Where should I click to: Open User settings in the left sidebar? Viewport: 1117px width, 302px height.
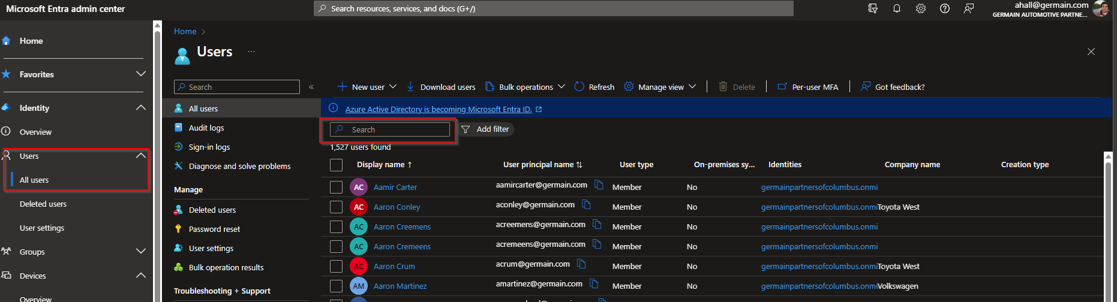pos(42,228)
